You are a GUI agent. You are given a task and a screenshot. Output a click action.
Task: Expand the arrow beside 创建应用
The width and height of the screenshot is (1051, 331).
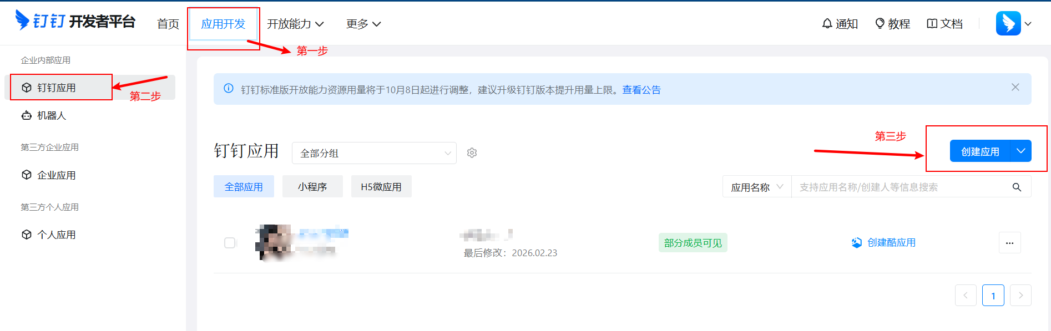pos(1021,151)
